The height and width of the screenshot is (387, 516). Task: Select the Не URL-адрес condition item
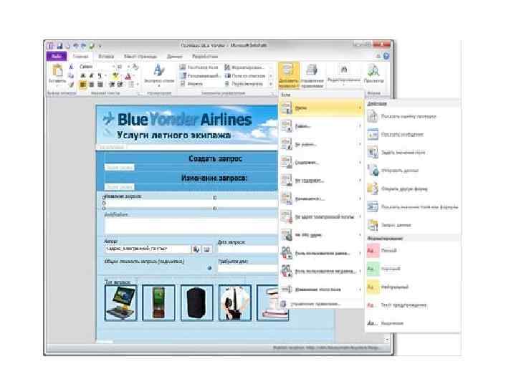pyautogui.click(x=321, y=235)
